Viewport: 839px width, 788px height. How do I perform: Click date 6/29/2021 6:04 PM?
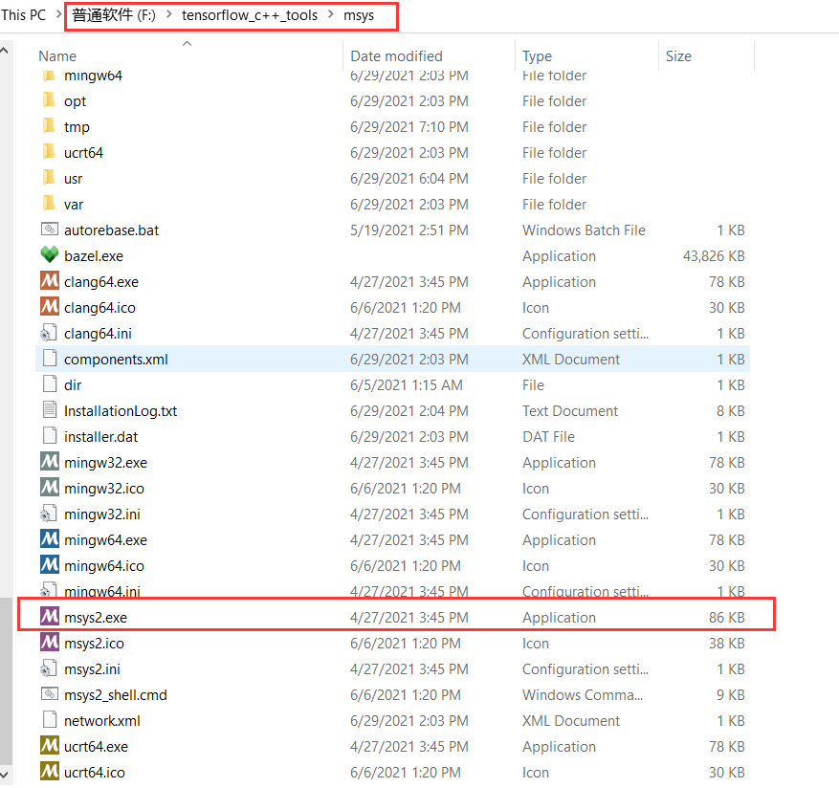click(x=409, y=178)
